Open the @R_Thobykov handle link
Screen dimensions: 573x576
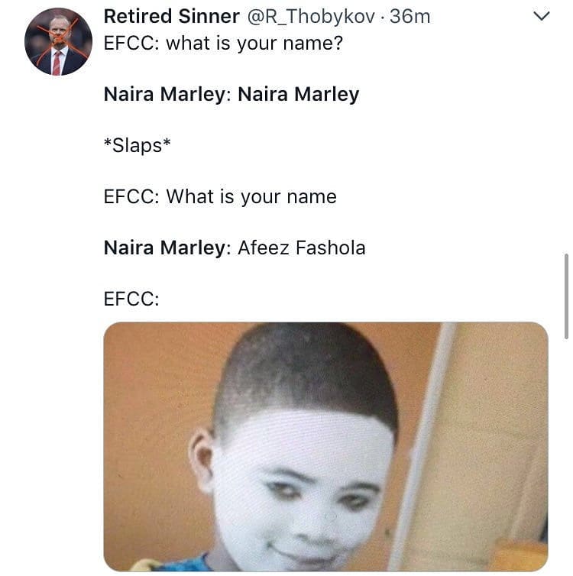click(x=310, y=16)
